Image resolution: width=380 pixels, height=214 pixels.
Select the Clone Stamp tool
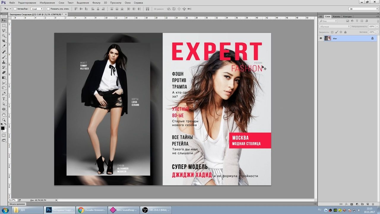click(x=4, y=62)
